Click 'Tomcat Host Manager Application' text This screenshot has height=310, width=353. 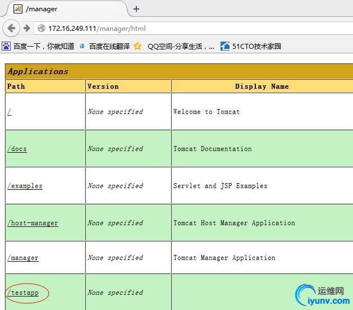pyautogui.click(x=234, y=223)
